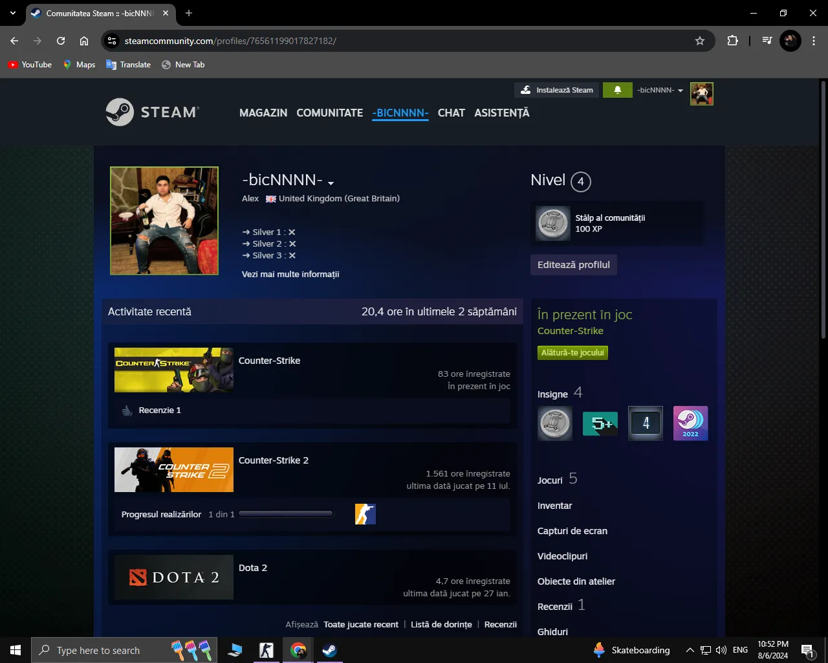828x663 pixels.
Task: Select the silver community badge under Insigne
Action: [x=555, y=423]
